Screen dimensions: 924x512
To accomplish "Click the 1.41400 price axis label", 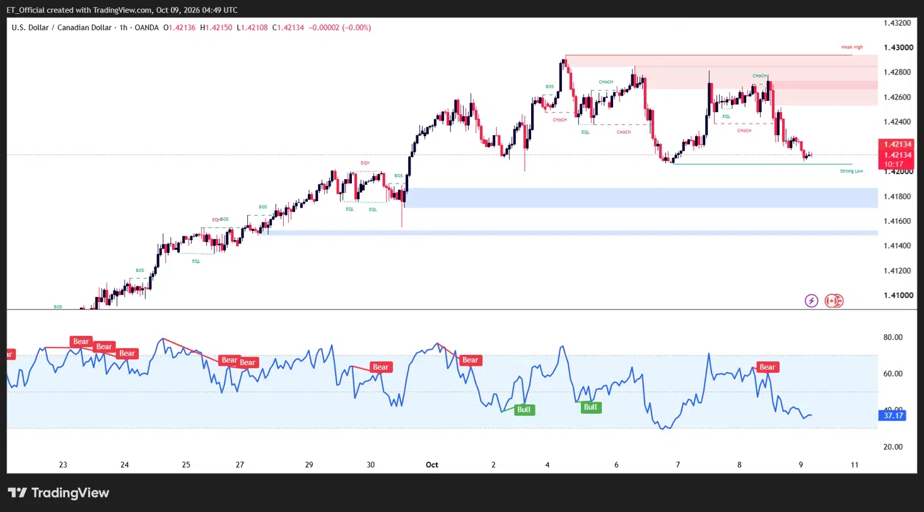I will click(897, 245).
